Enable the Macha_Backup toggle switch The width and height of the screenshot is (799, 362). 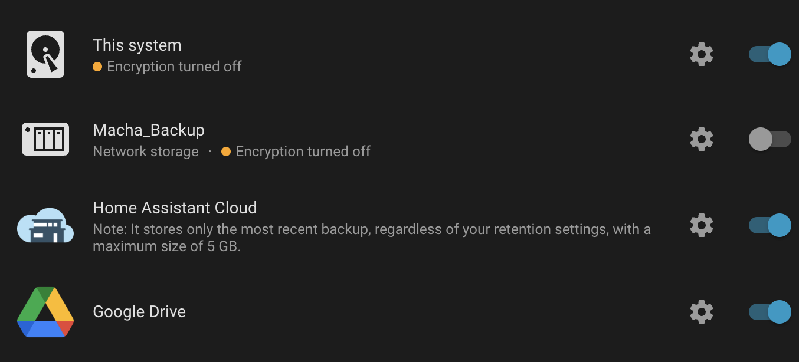click(x=769, y=139)
